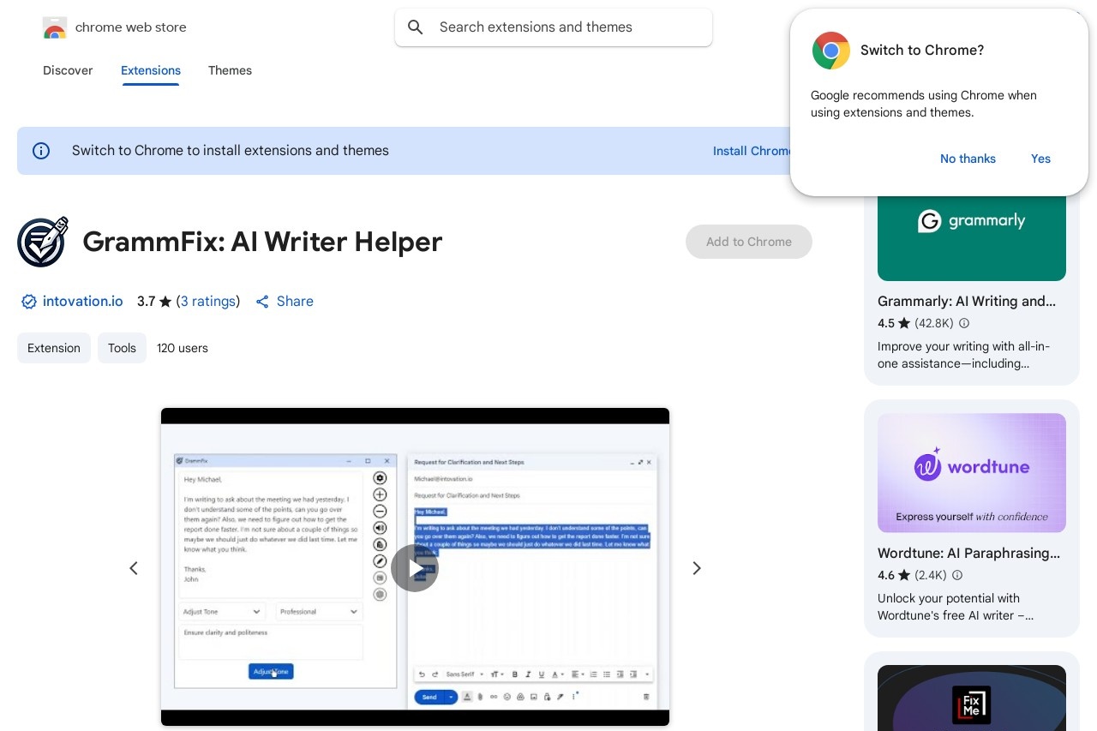Viewport: 1097px width, 731px height.
Task: Open the FixMe extension thumbnail
Action: [x=972, y=698]
